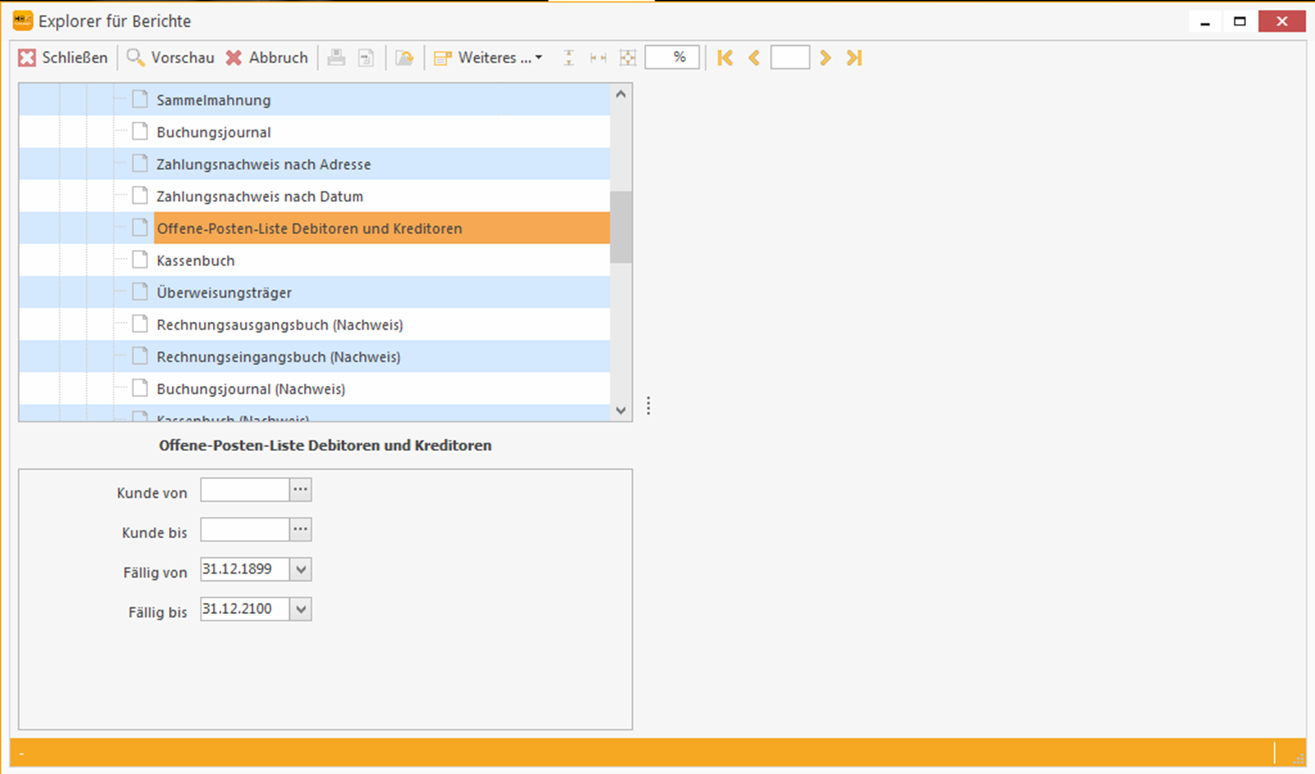Click the Schließen toolbar button
The height and width of the screenshot is (774, 1315).
coord(63,58)
